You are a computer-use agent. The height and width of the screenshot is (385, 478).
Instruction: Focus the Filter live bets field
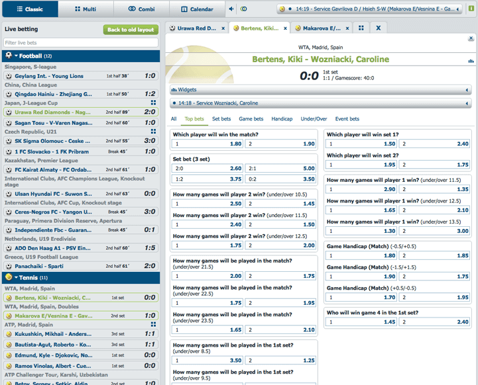click(x=81, y=42)
